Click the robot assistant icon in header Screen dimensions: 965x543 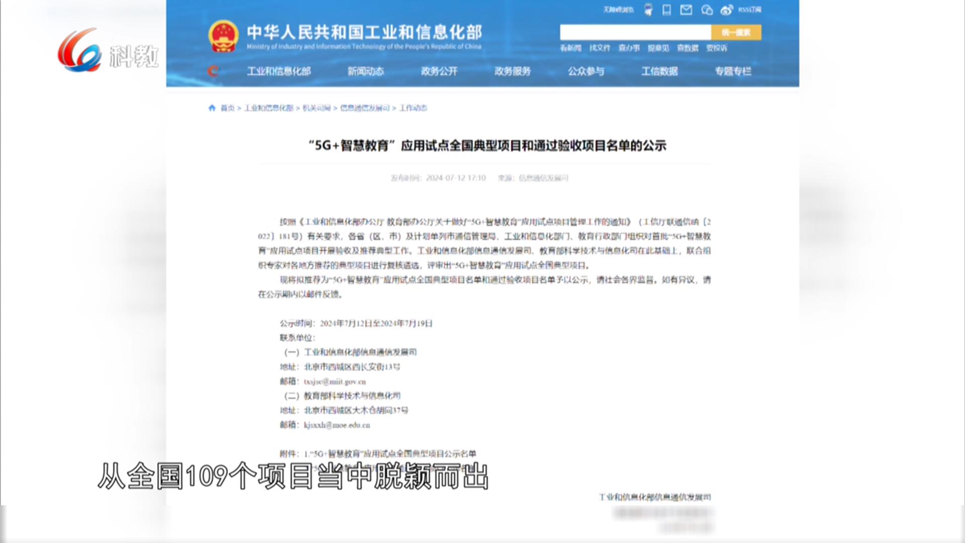[648, 10]
